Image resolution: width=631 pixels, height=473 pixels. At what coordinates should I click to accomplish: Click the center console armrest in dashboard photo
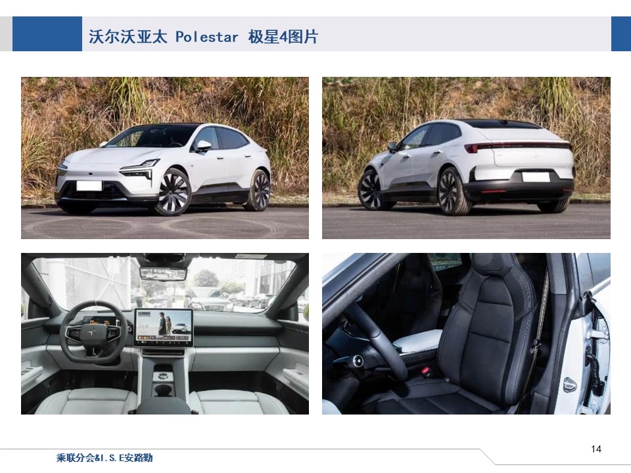coord(163,405)
